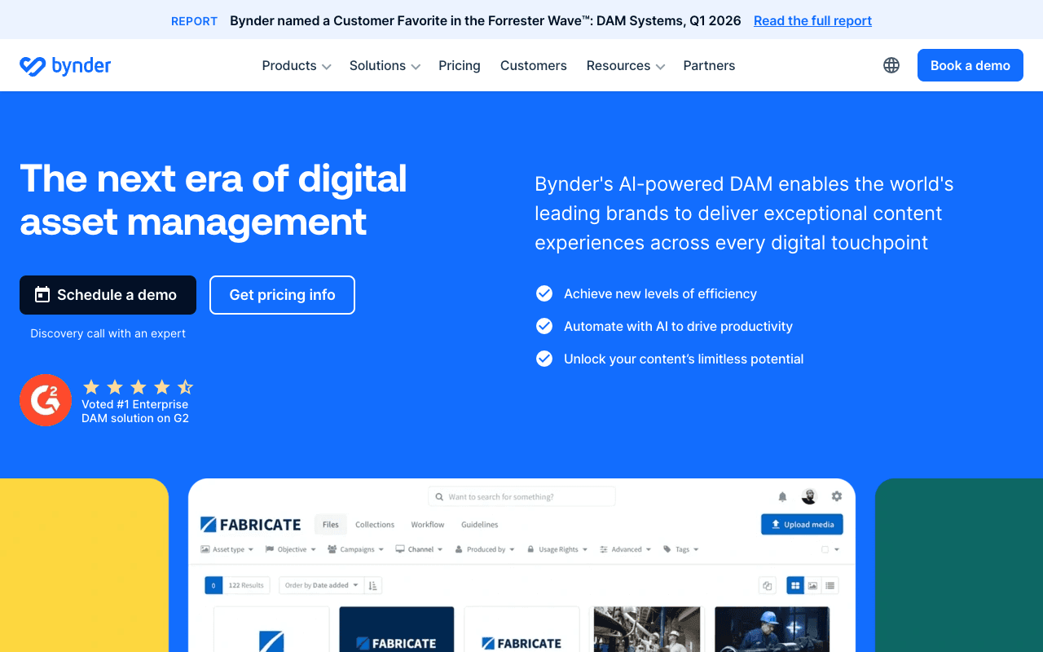Click the overlapping-squares icon left of the view buttons
Viewport: 1043px width, 652px height.
(767, 585)
